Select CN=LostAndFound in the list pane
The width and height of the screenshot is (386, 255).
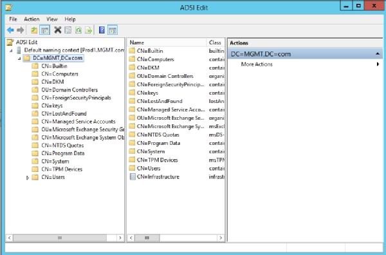coord(160,101)
